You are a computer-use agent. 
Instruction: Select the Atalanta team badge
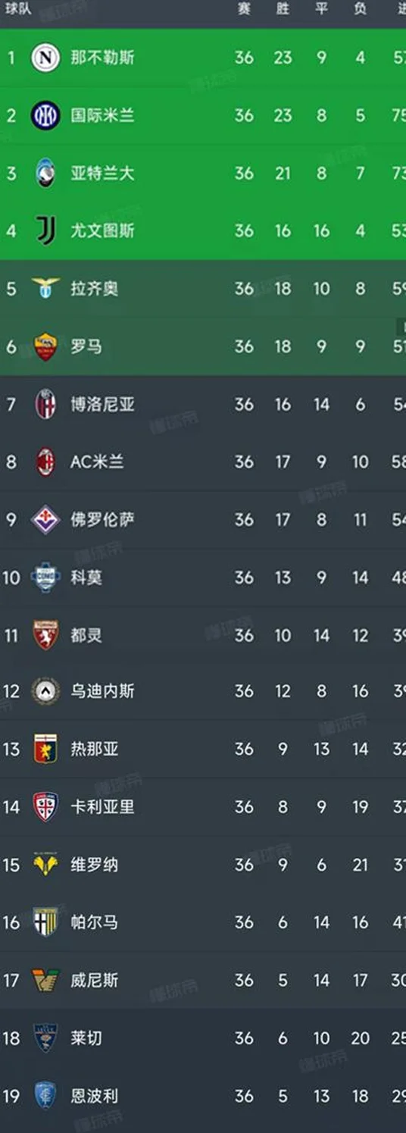click(x=45, y=173)
